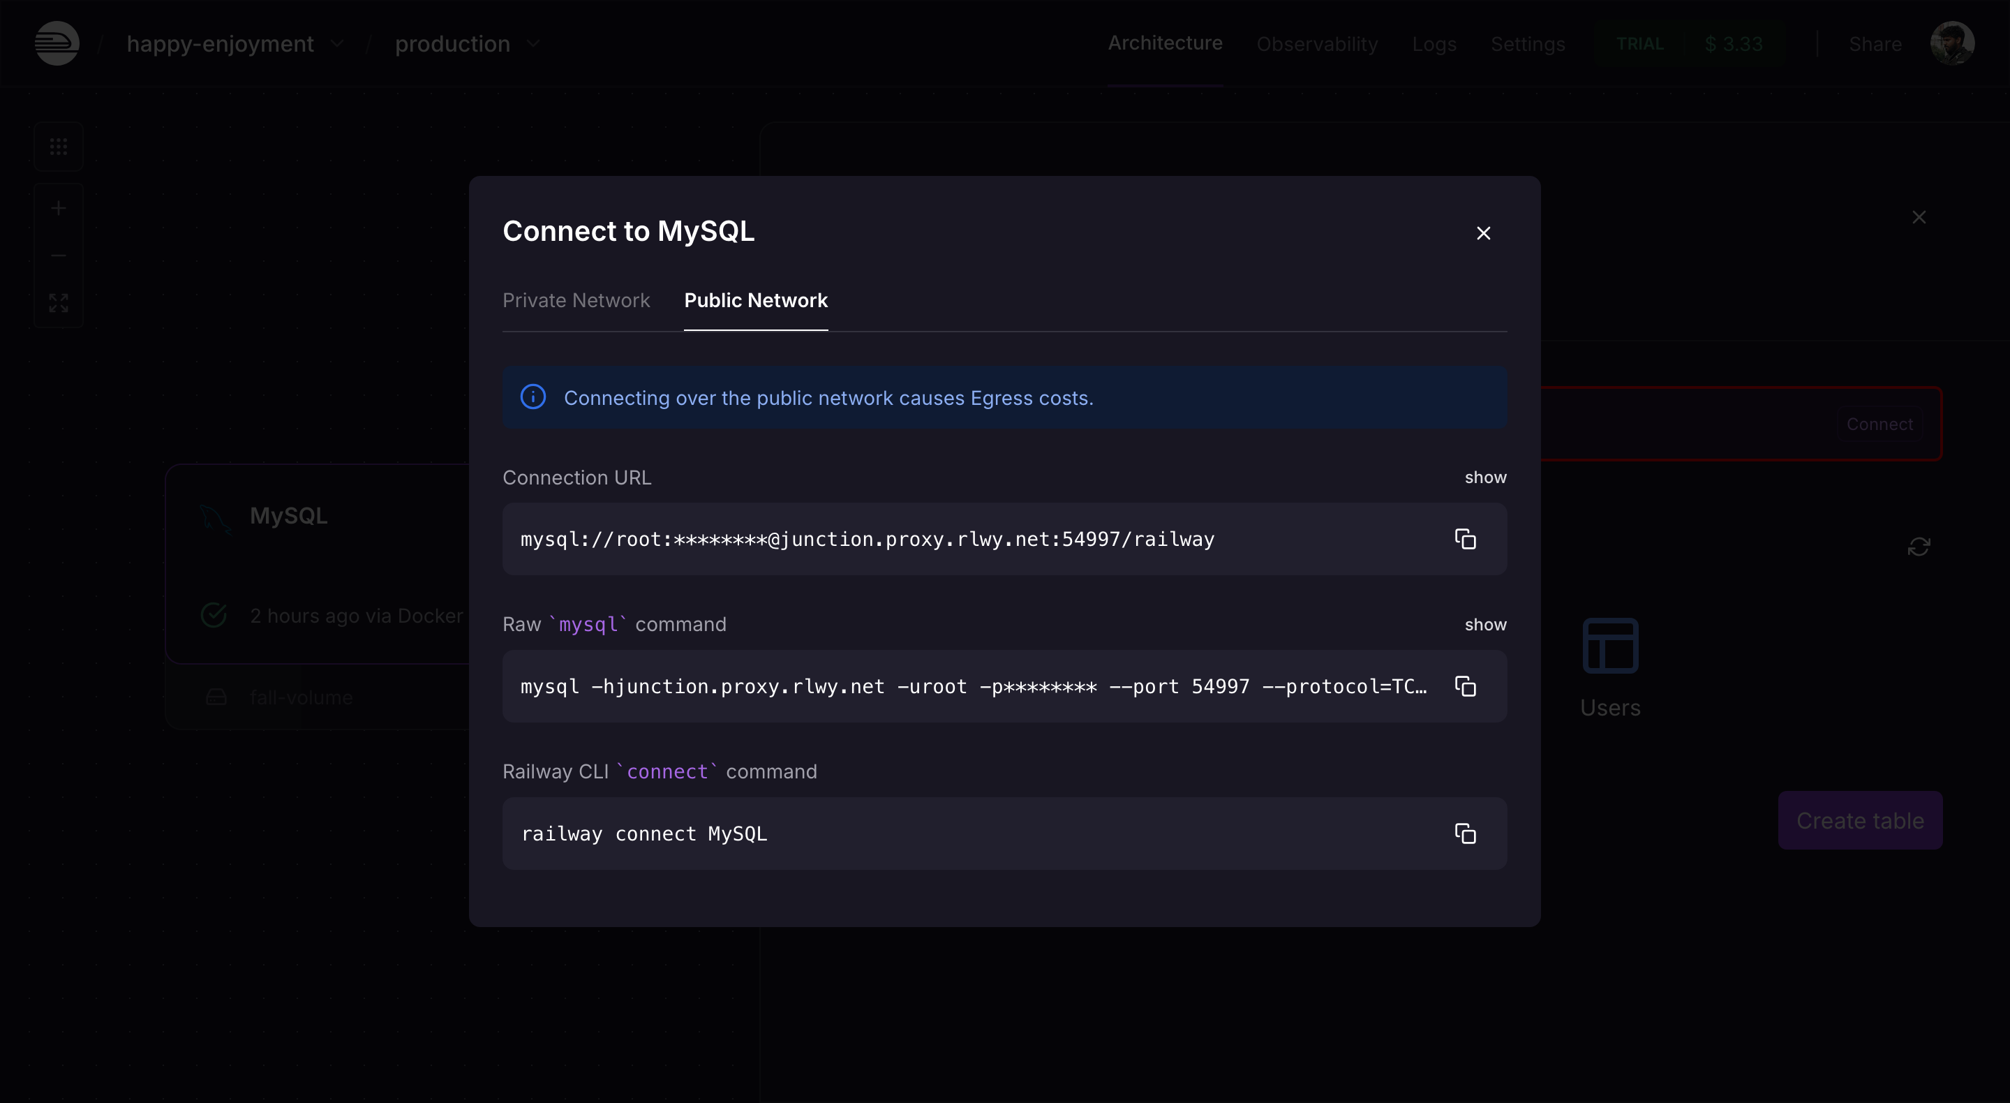Click the Create table button
The image size is (2010, 1103).
(1860, 820)
